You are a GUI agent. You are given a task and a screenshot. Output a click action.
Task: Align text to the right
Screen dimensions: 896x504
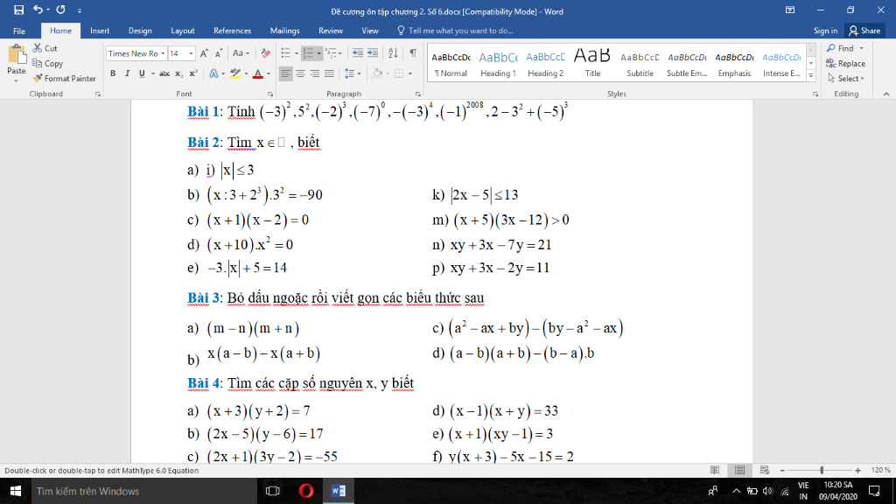(315, 73)
